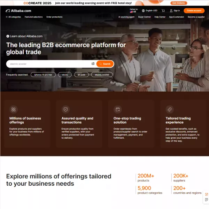The width and height of the screenshot is (209, 209).
Task: Click the COCREATE 2025 banner text
Action: (x=37, y=3)
